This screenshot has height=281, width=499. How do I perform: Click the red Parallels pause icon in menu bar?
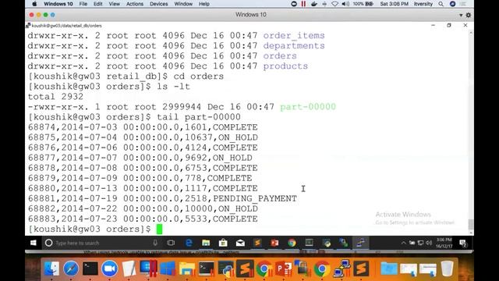click(x=303, y=4)
